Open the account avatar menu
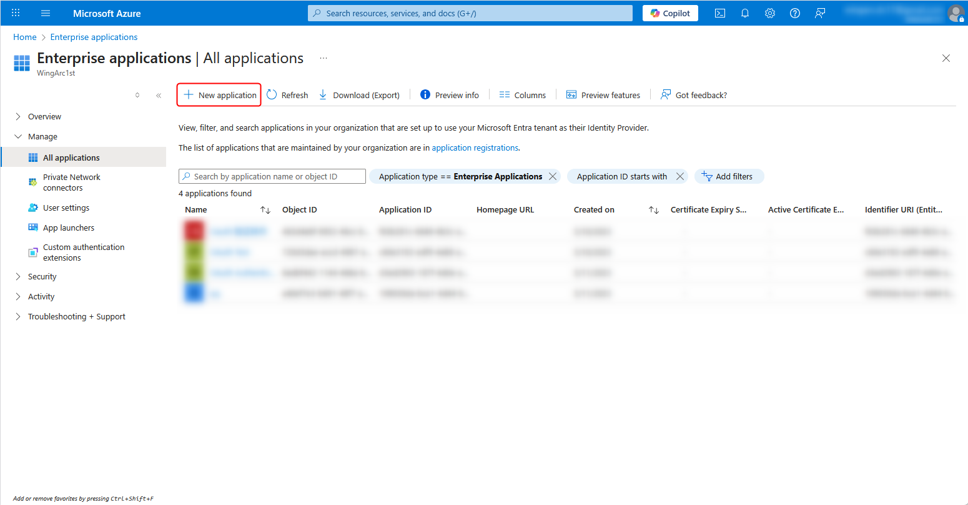Viewport: 968px width, 505px height. (x=956, y=13)
